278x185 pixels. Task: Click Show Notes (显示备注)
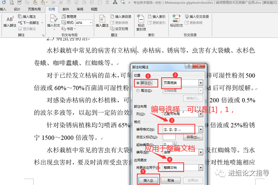pyautogui.click(x=27, y=29)
